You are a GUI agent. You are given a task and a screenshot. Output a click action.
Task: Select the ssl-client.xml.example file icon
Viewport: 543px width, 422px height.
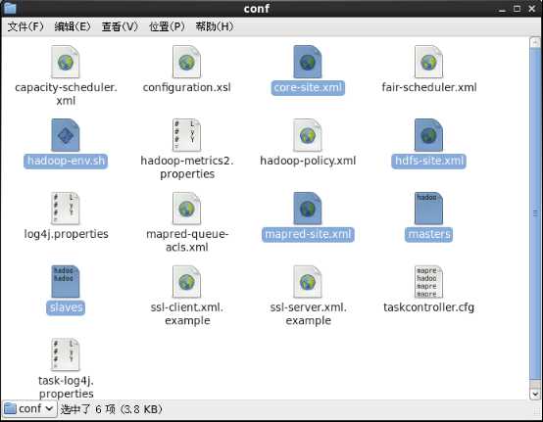tap(186, 282)
